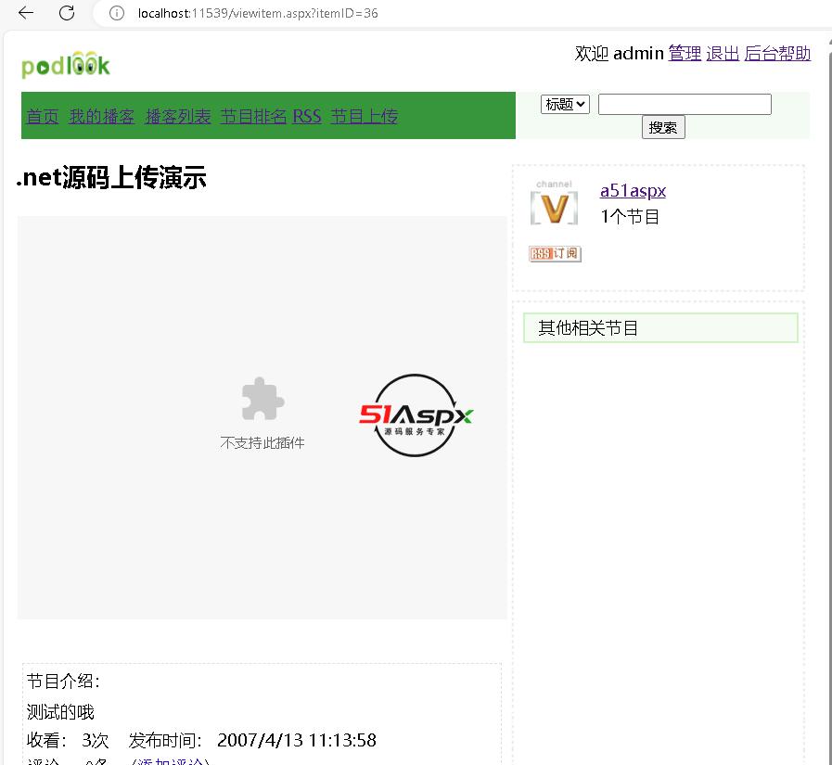Reload the page with the refresh icon
The image size is (832, 765).
[67, 13]
